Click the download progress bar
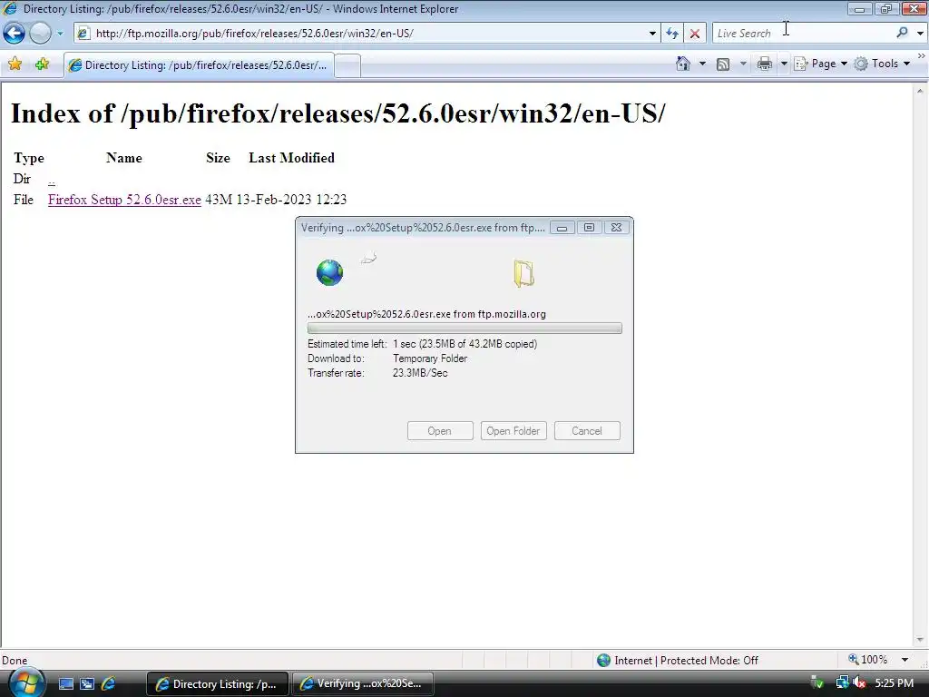 coord(464,329)
